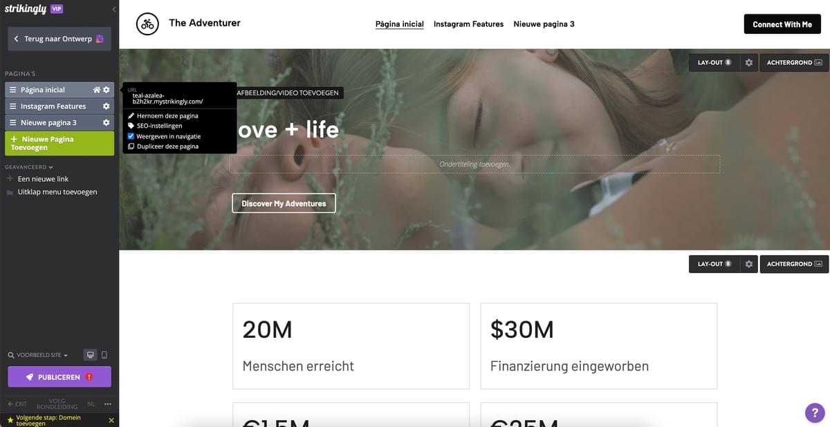
Task: Open hero section settings gear icon
Action: click(748, 63)
